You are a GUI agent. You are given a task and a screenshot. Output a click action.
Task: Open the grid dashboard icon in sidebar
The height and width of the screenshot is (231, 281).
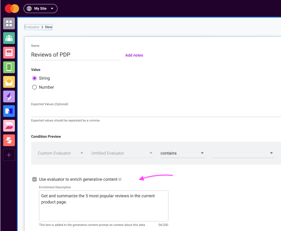[x=9, y=24]
